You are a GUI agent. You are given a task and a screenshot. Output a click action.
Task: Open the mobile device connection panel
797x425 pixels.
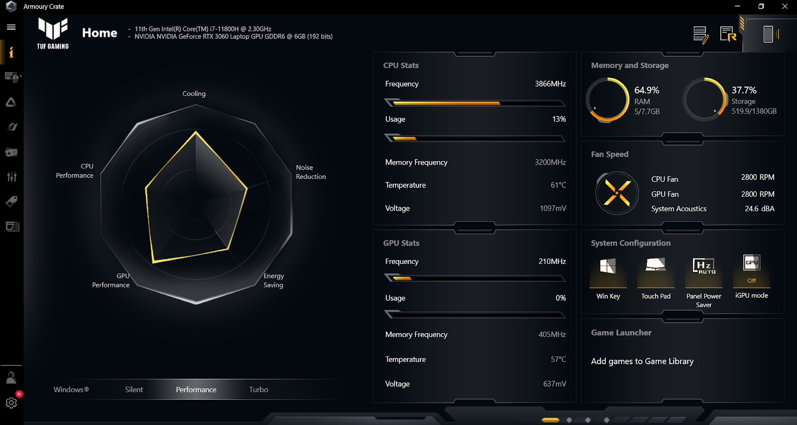pos(770,34)
